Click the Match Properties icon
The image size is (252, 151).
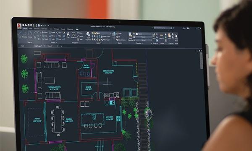pos(130,36)
